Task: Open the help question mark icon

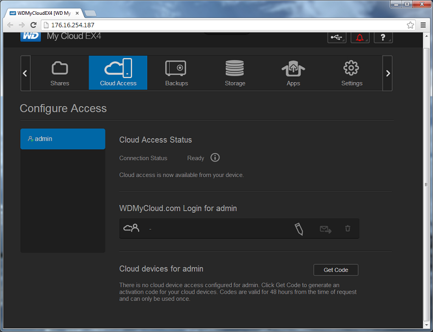Action: [x=383, y=37]
